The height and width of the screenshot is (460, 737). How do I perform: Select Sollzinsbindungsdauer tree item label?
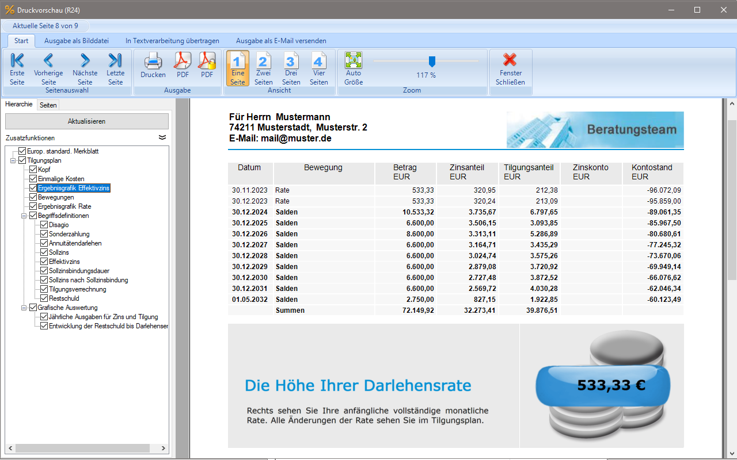pyautogui.click(x=79, y=271)
